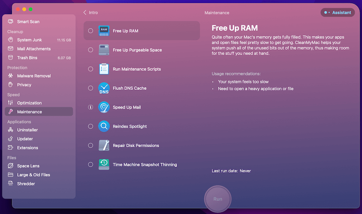
Task: Click the Uninstaller sidebar icon
Action: tap(10, 130)
